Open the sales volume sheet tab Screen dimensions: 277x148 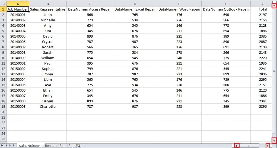30,146
